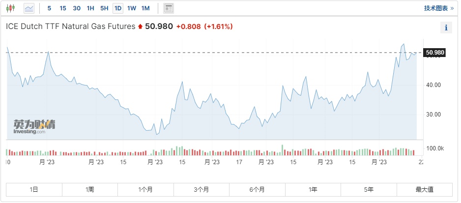Select the 15-minute interval
461x203 pixels.
tap(63, 8)
